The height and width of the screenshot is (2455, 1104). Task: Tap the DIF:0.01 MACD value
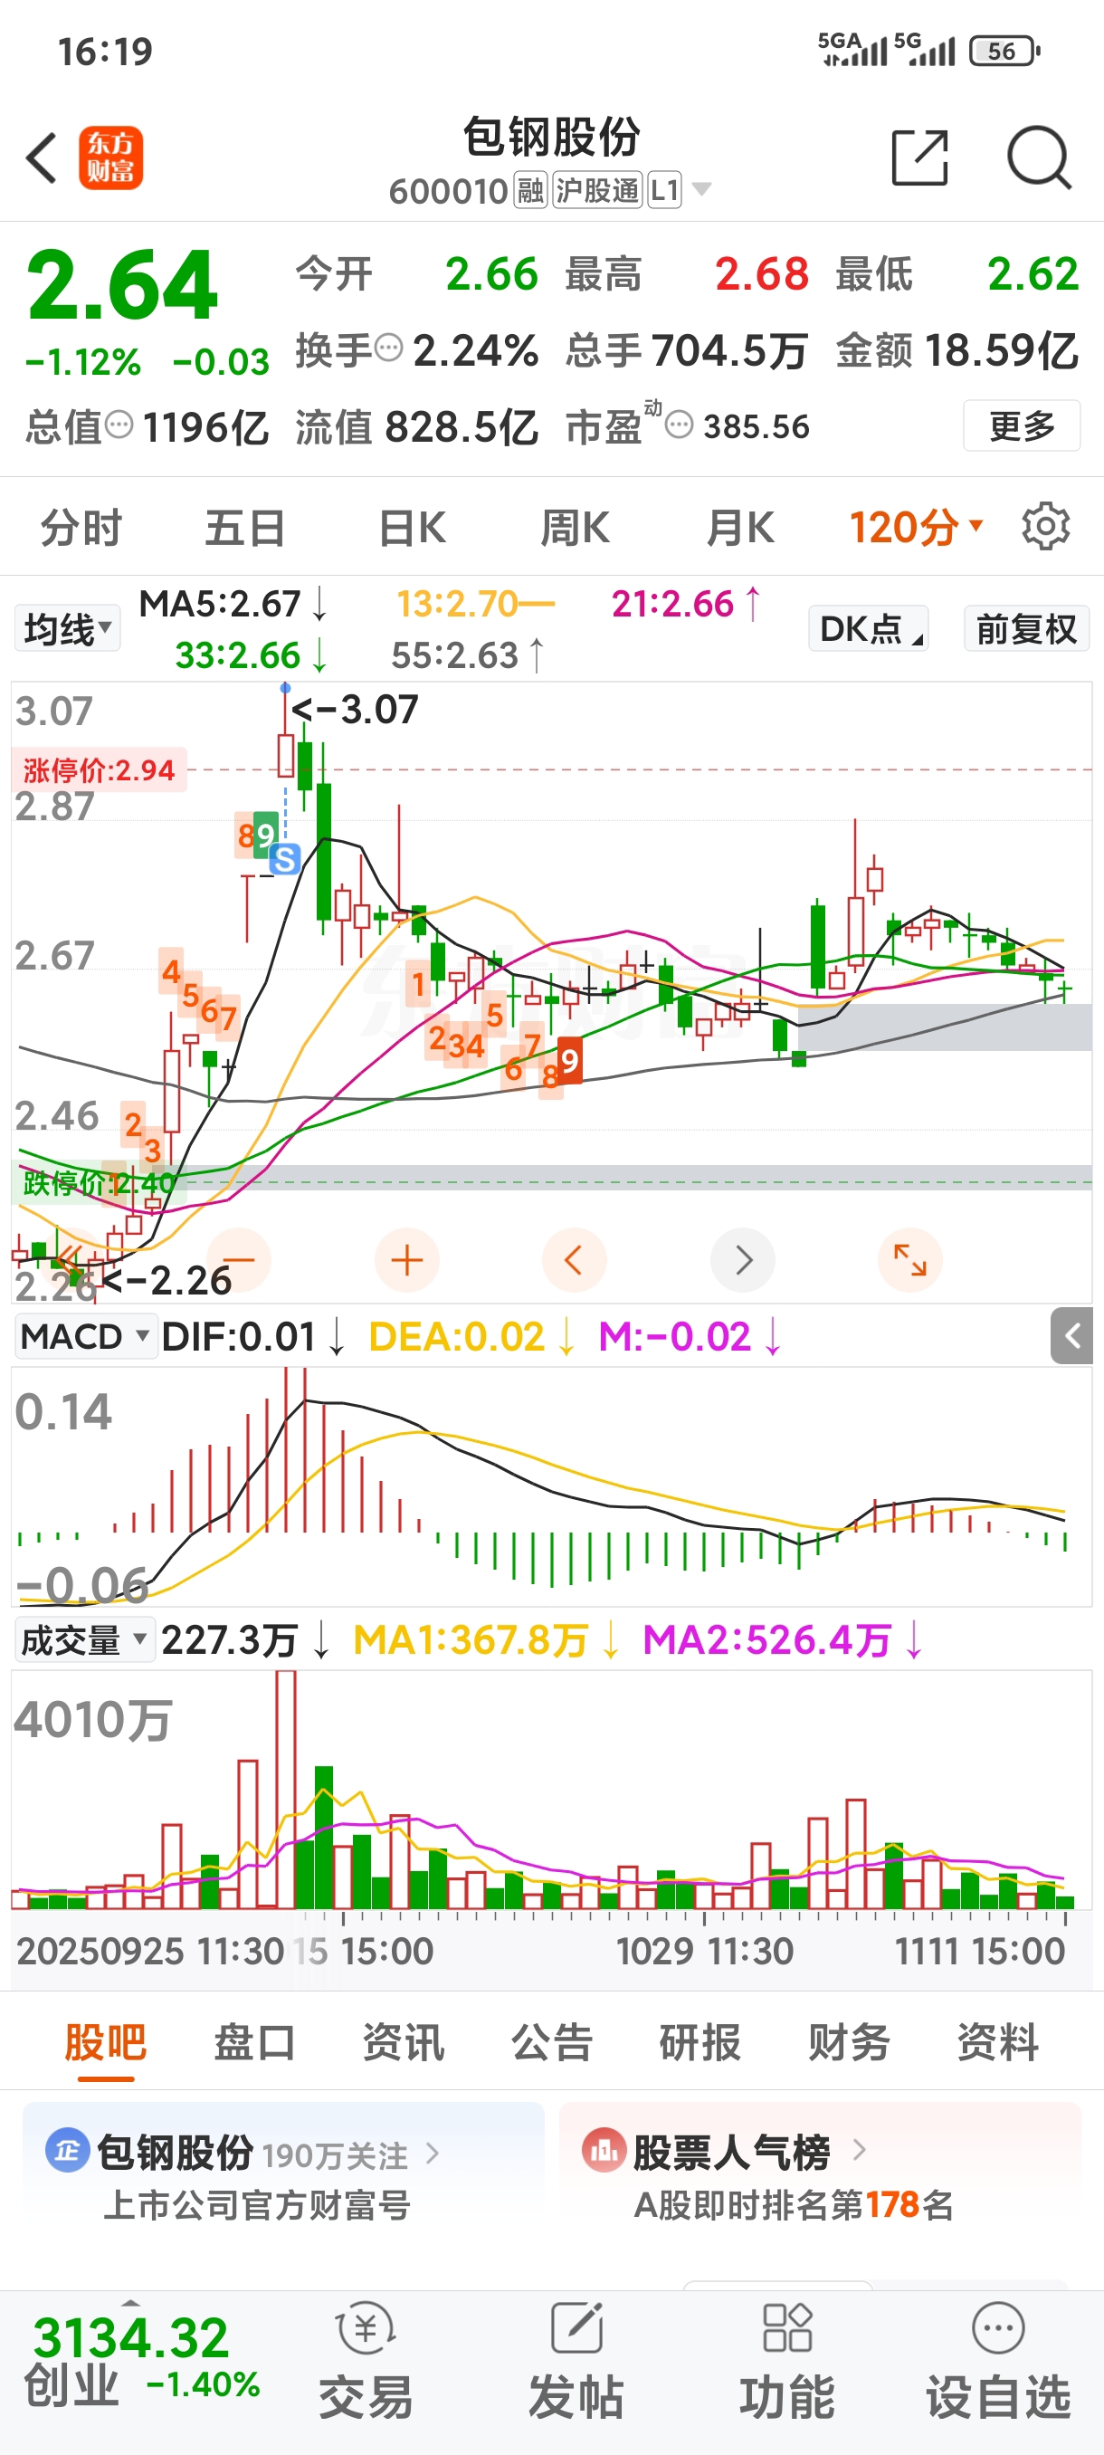239,1336
